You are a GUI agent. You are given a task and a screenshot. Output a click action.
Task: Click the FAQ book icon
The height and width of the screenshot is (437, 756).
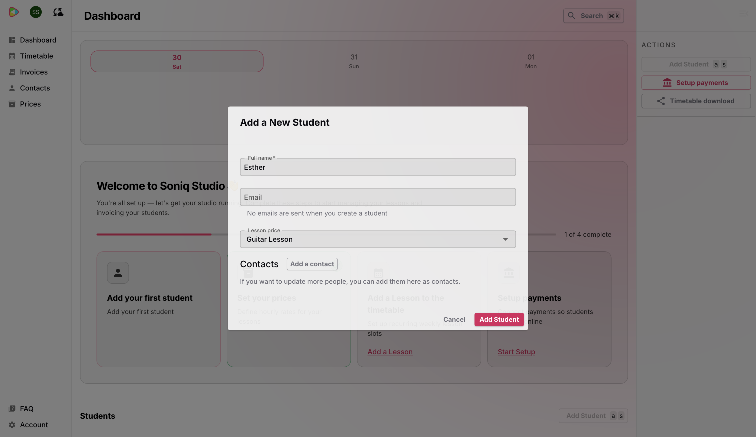[x=12, y=408]
